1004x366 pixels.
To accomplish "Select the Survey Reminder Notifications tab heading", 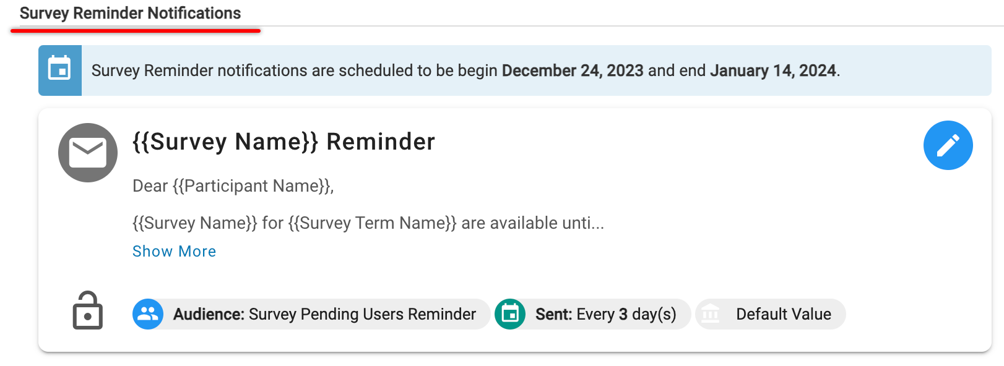I will click(x=130, y=13).
